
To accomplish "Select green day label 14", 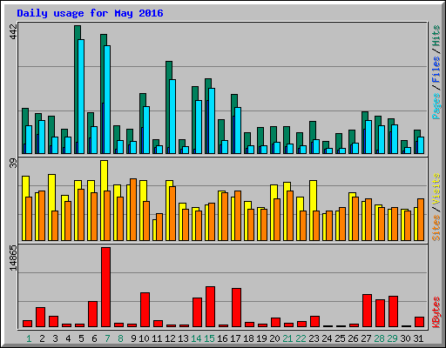I will 196,338.
